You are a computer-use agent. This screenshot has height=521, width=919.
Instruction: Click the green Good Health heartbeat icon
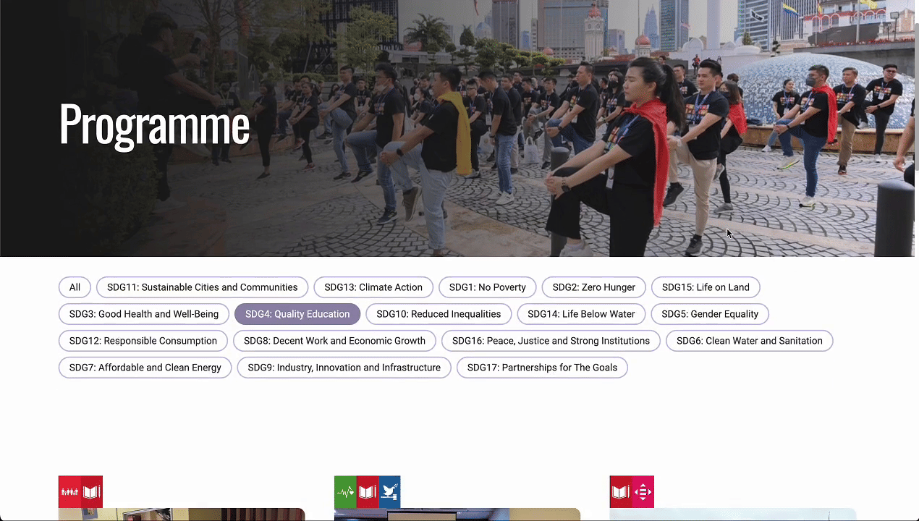[345, 492]
